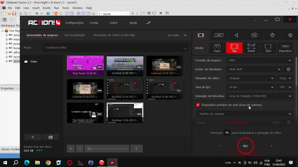Open Sobre menu in Action
The height and width of the screenshot is (167, 298).
tap(114, 23)
